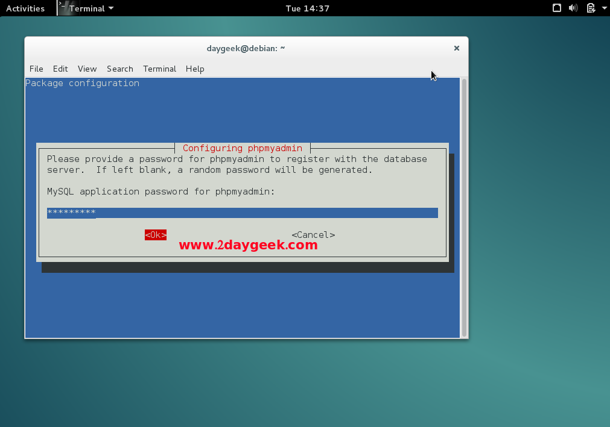Click the window title 'daygeek@debian: ~'
Screen dimensions: 610x427
(x=246, y=48)
